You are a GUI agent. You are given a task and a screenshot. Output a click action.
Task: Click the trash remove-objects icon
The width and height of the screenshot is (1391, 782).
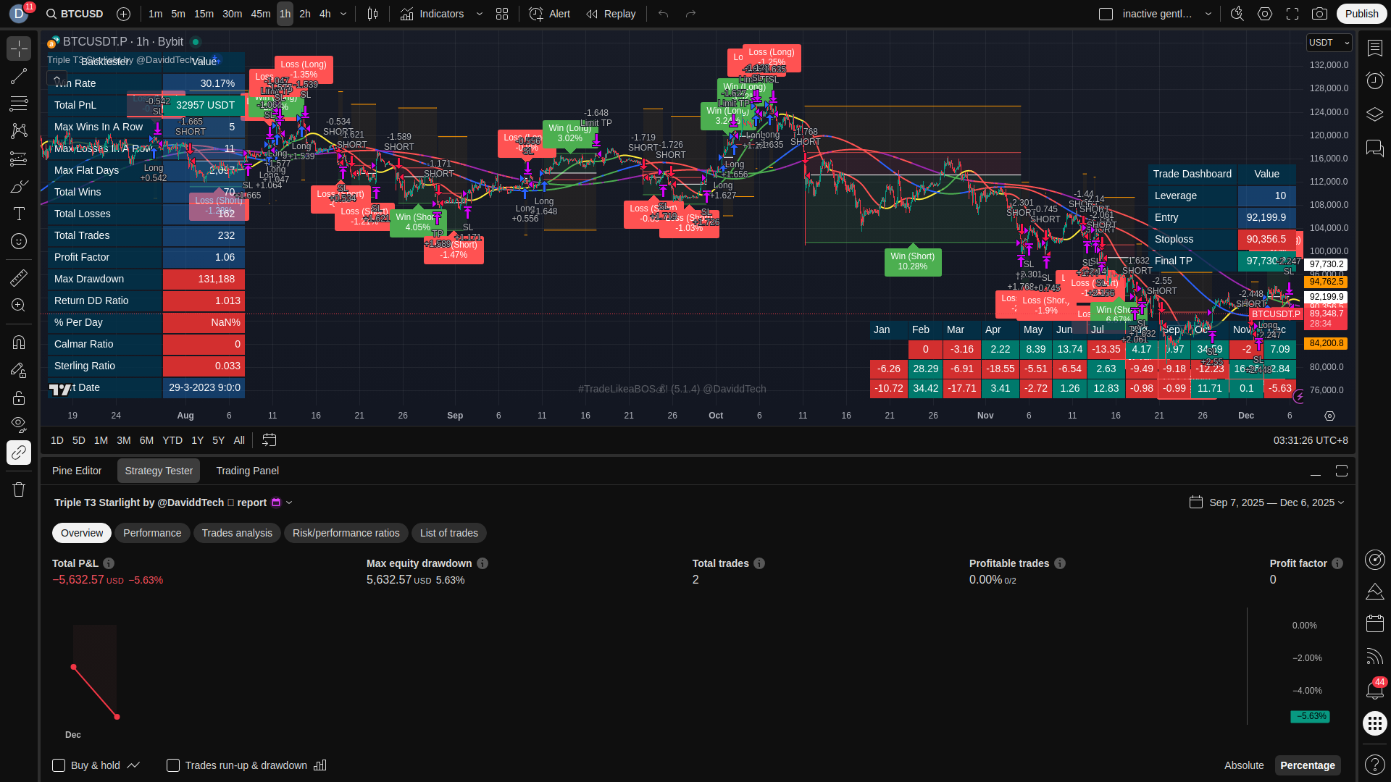tap(19, 489)
